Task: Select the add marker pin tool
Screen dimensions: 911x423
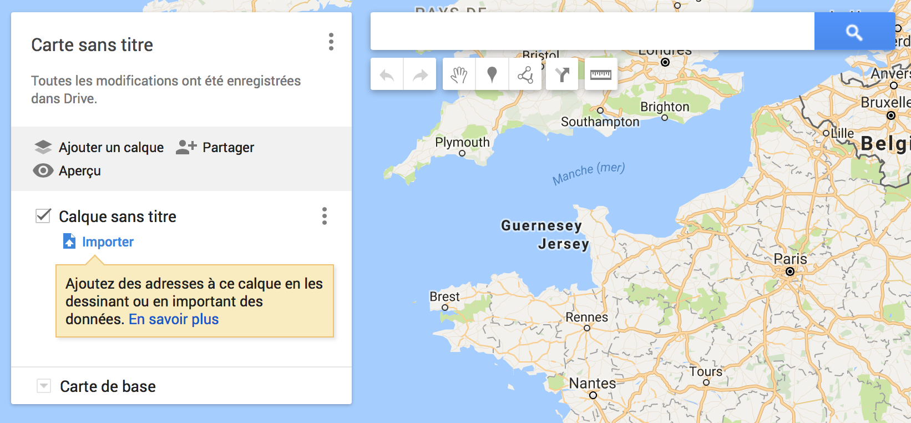Action: tap(492, 74)
